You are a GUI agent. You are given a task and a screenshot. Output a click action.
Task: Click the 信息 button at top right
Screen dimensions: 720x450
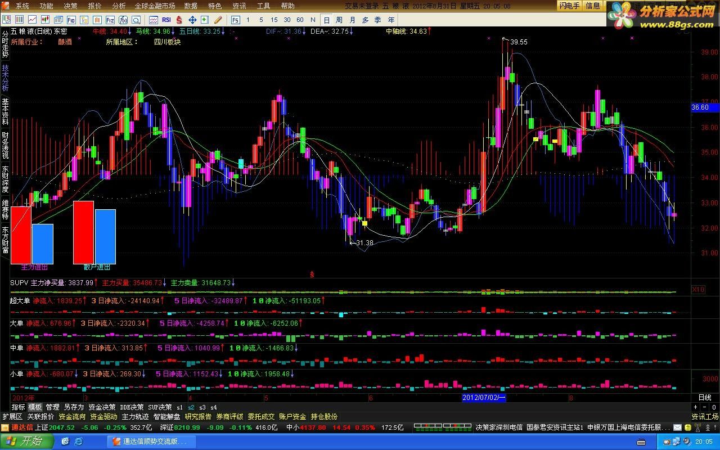(x=593, y=6)
